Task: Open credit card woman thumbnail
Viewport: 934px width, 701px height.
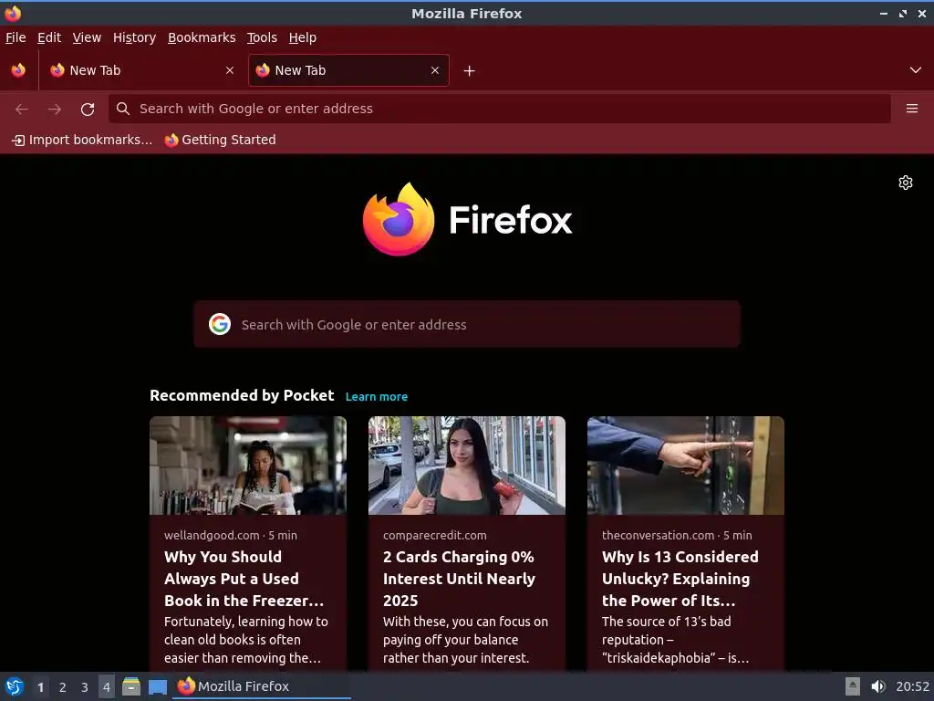Action: (467, 466)
